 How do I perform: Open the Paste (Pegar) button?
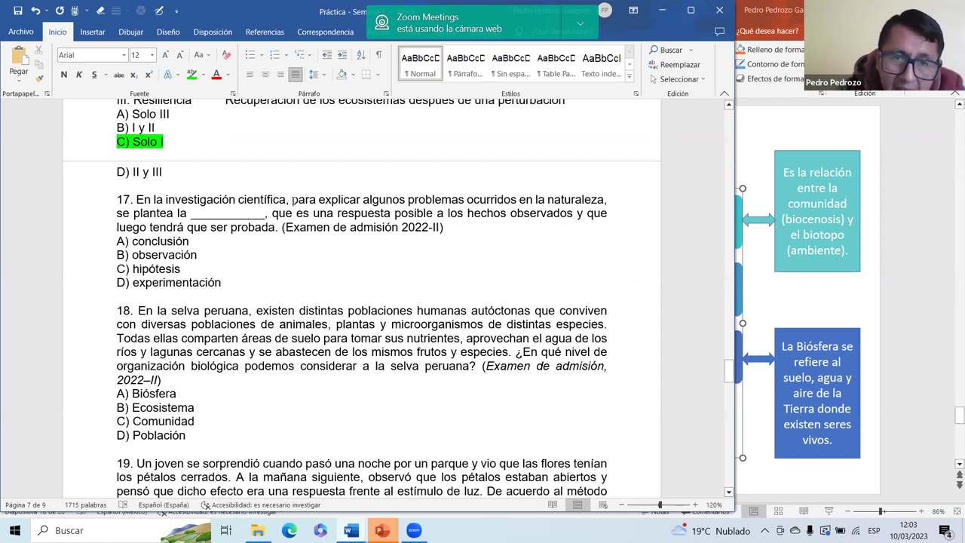tap(19, 62)
